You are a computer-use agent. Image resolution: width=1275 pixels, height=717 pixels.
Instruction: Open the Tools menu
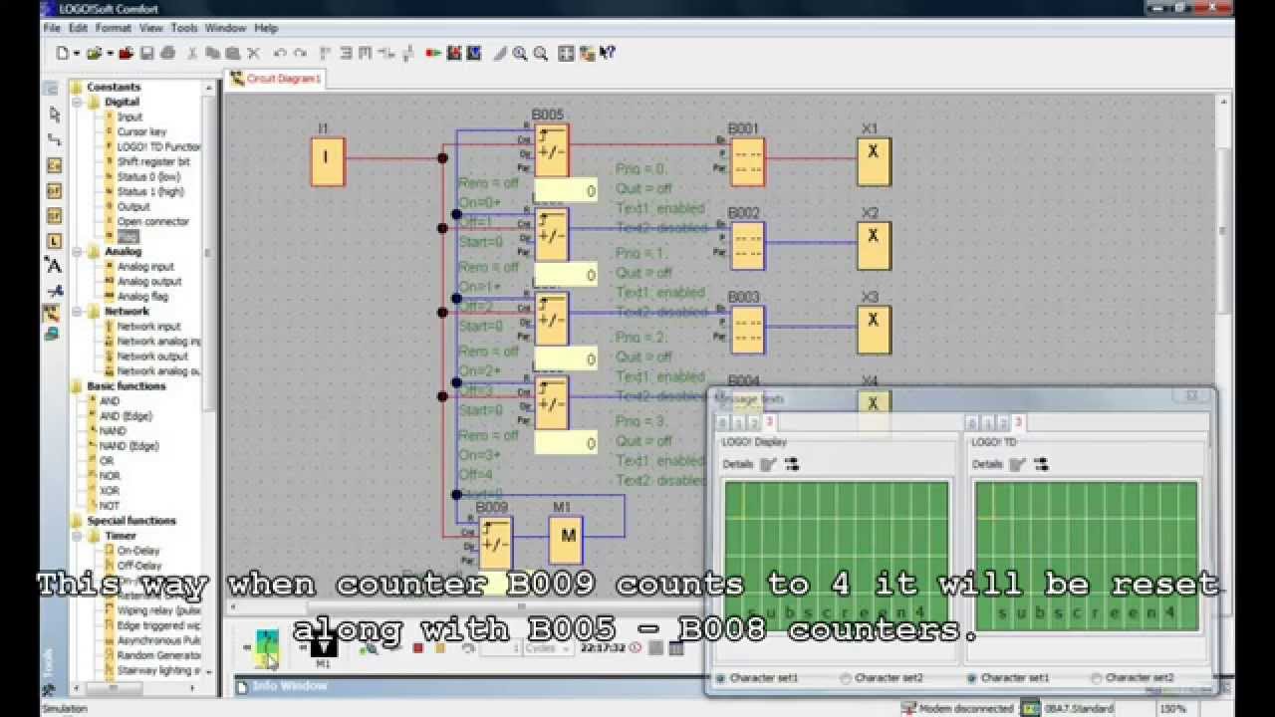184,28
